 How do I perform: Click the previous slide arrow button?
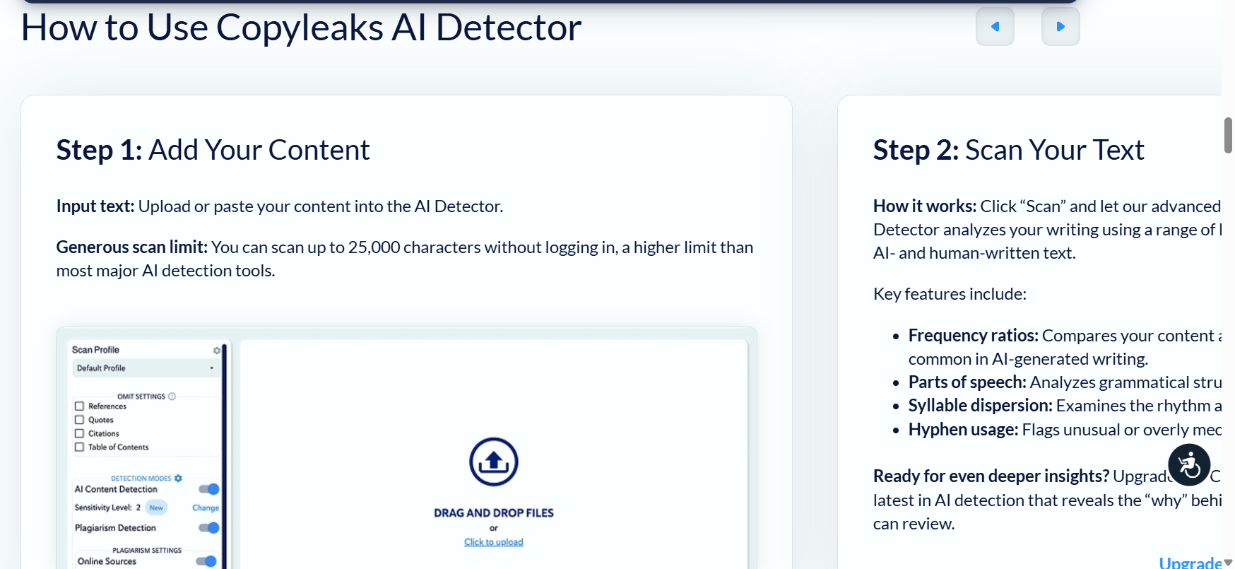pyautogui.click(x=995, y=27)
